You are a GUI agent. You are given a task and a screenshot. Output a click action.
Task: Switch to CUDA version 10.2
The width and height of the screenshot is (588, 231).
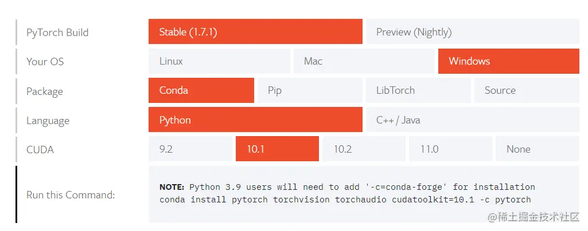pyautogui.click(x=364, y=149)
